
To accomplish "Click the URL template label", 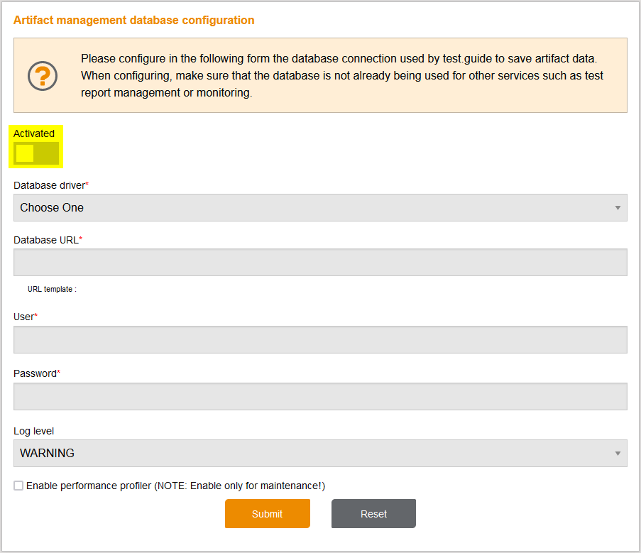I will (50, 289).
